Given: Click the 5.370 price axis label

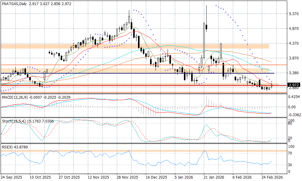Looking at the screenshot, I should (294, 14).
